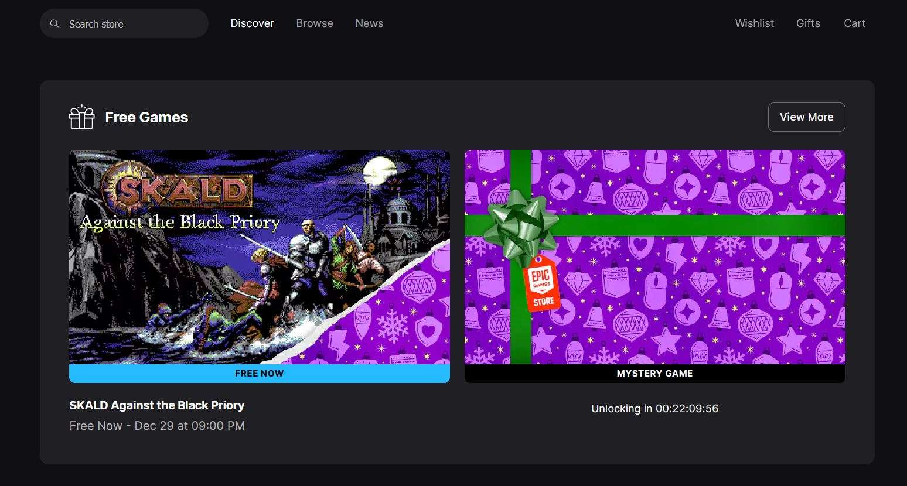Open the Mystery Game gift-wrapped thumbnail

tap(655, 257)
